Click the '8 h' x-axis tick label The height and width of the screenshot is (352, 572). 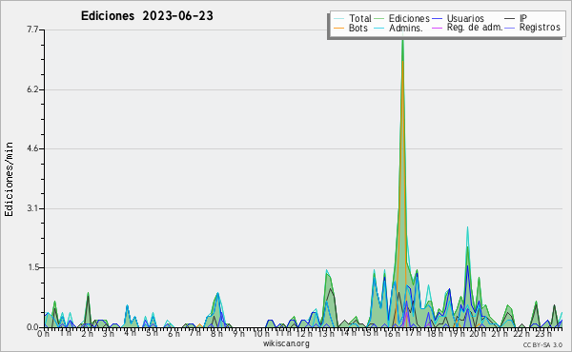click(x=216, y=334)
